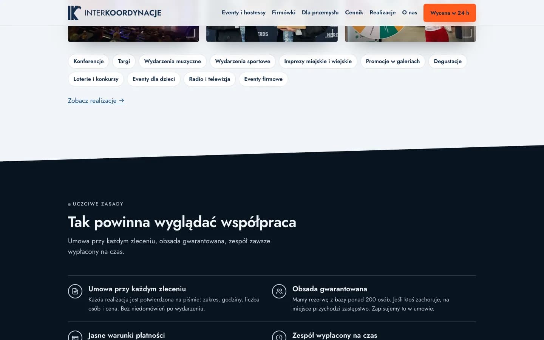Click the card icon beside Jasne warunki płatności

pyautogui.click(x=75, y=335)
